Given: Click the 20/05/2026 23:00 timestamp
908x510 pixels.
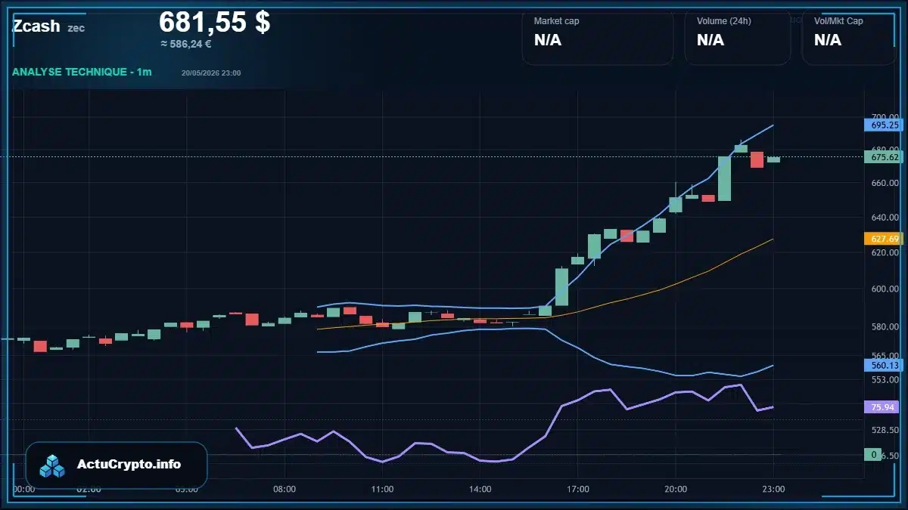Looking at the screenshot, I should pyautogui.click(x=211, y=73).
